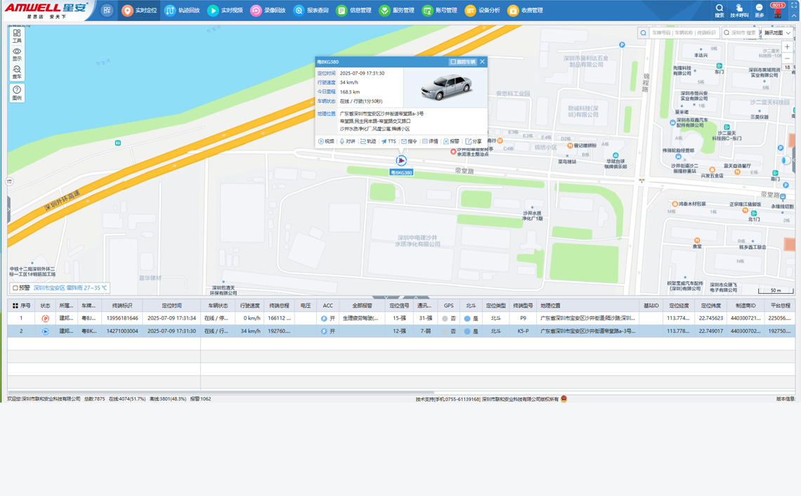Click the 分享 share icon in popup
801x496 pixels.
pos(474,141)
